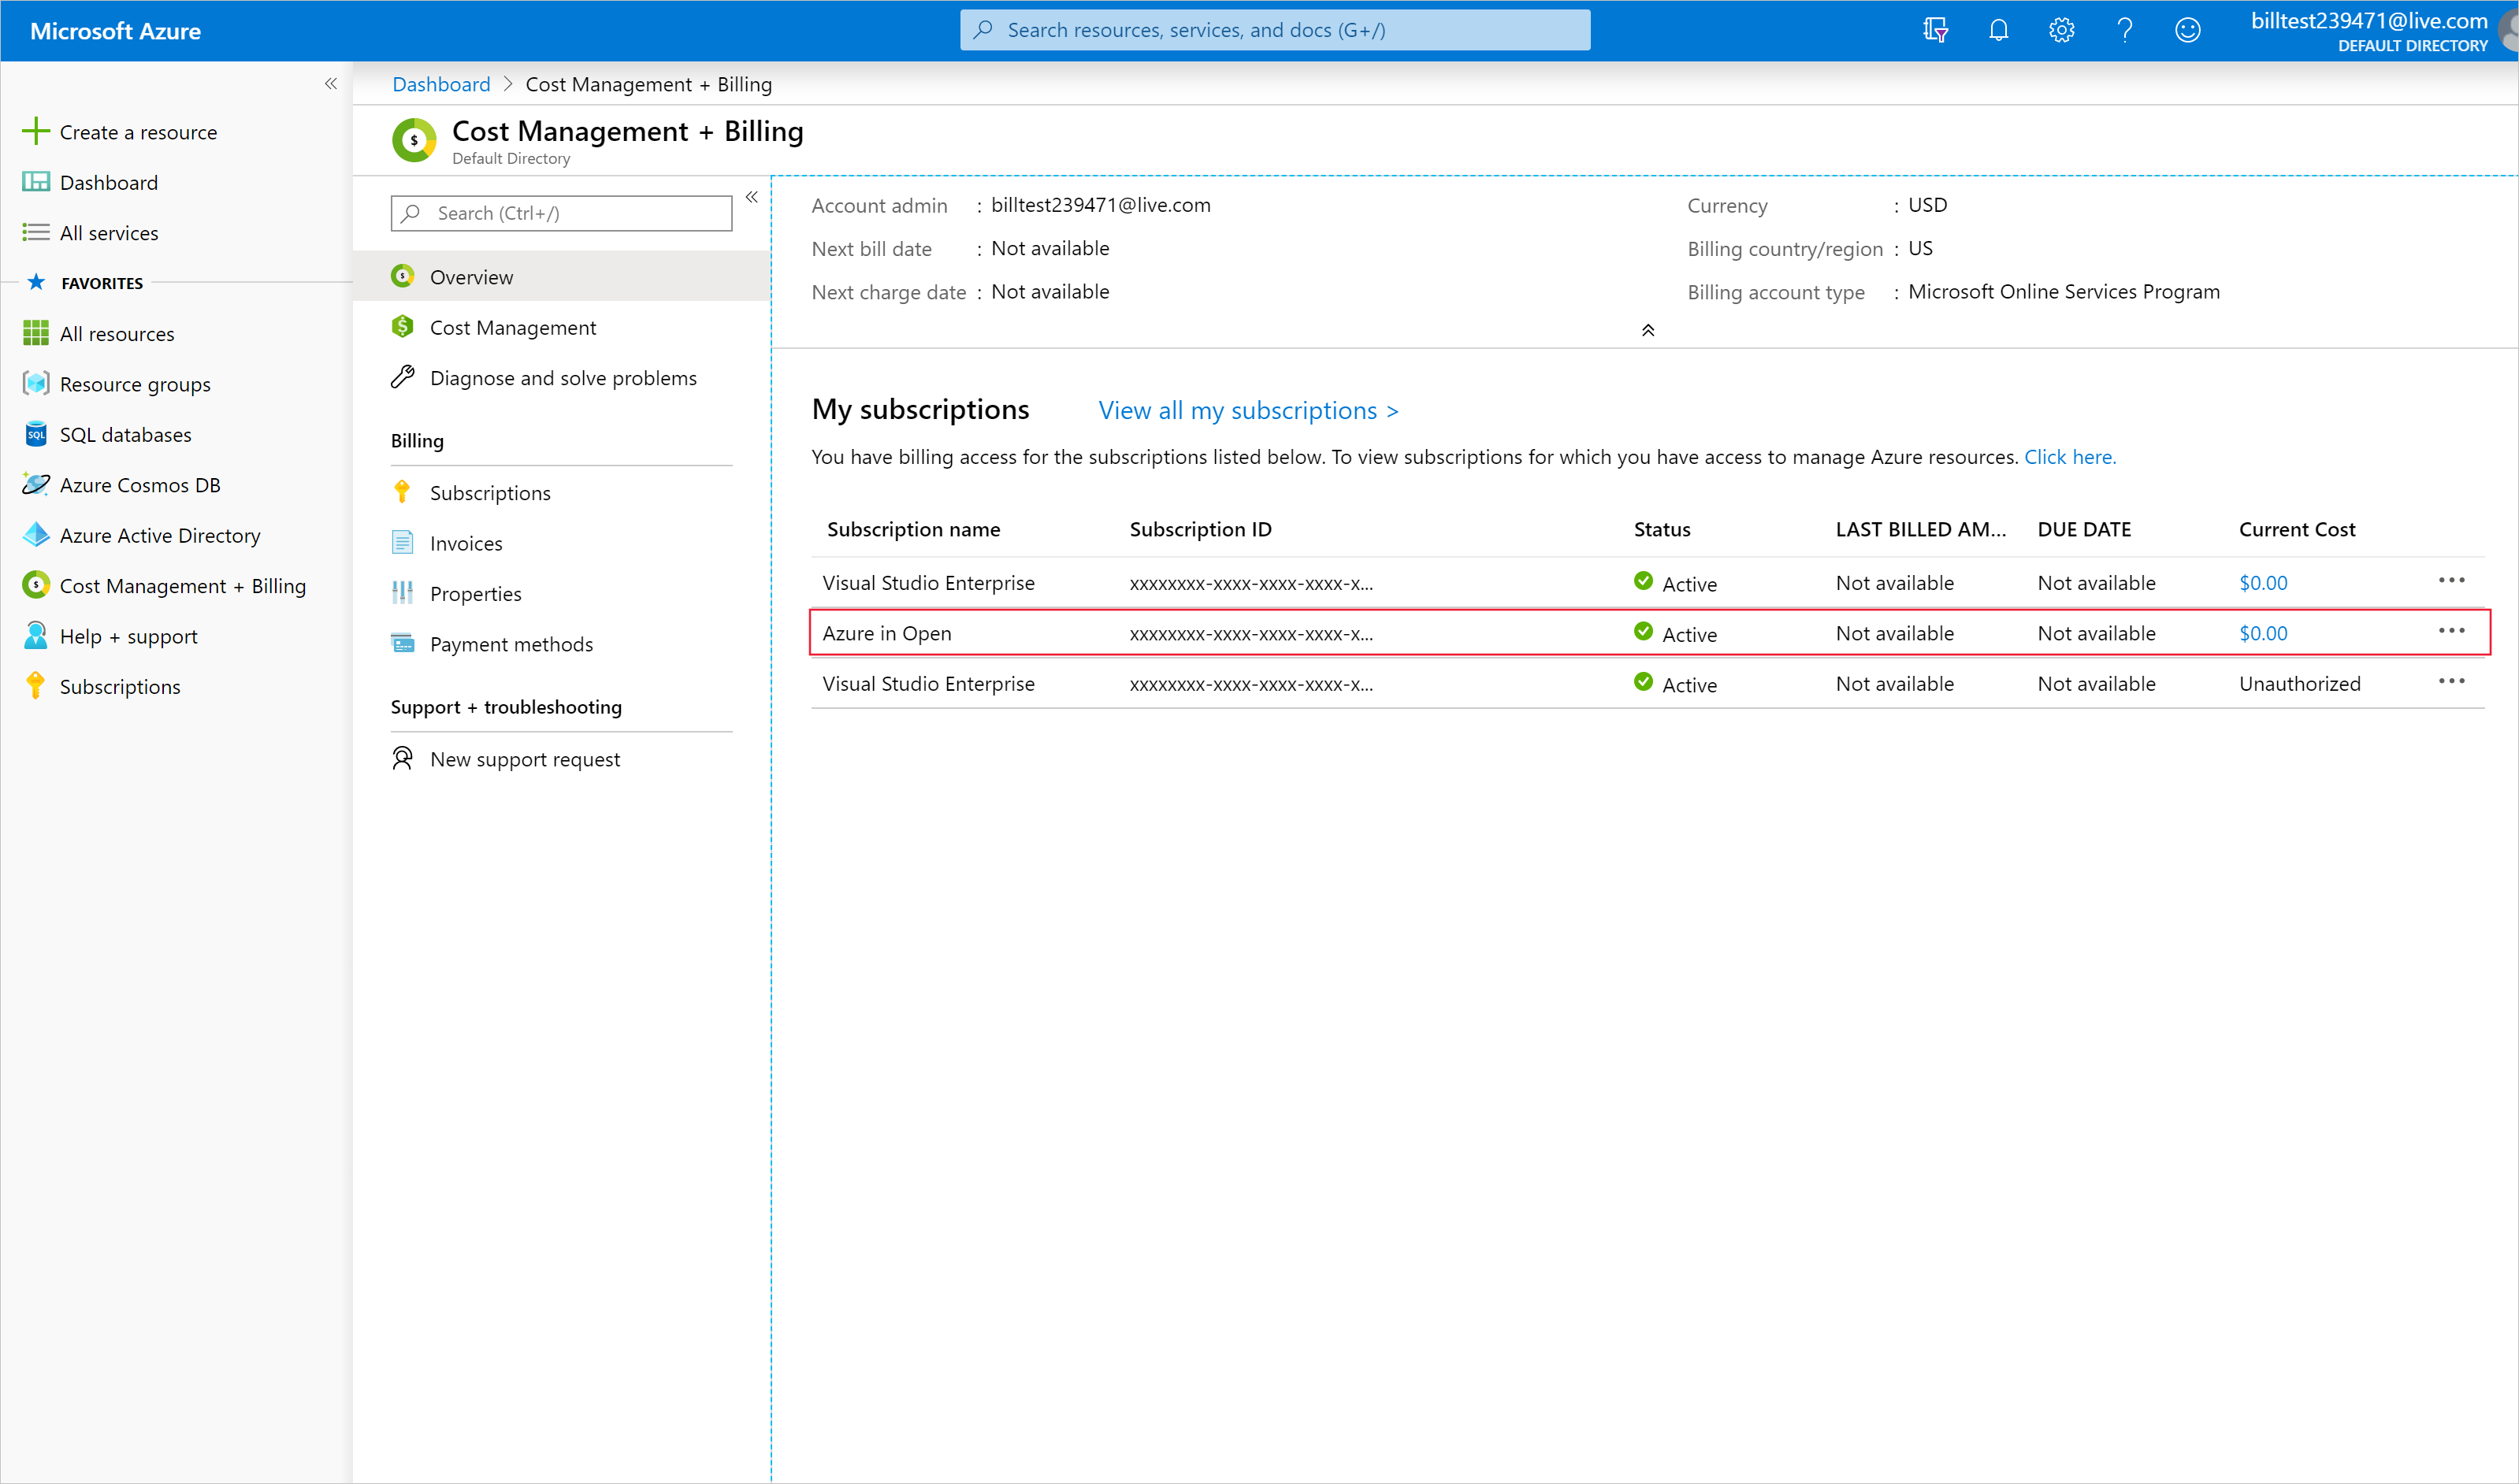Collapse the account essentials section
The image size is (2519, 1484).
point(1648,330)
